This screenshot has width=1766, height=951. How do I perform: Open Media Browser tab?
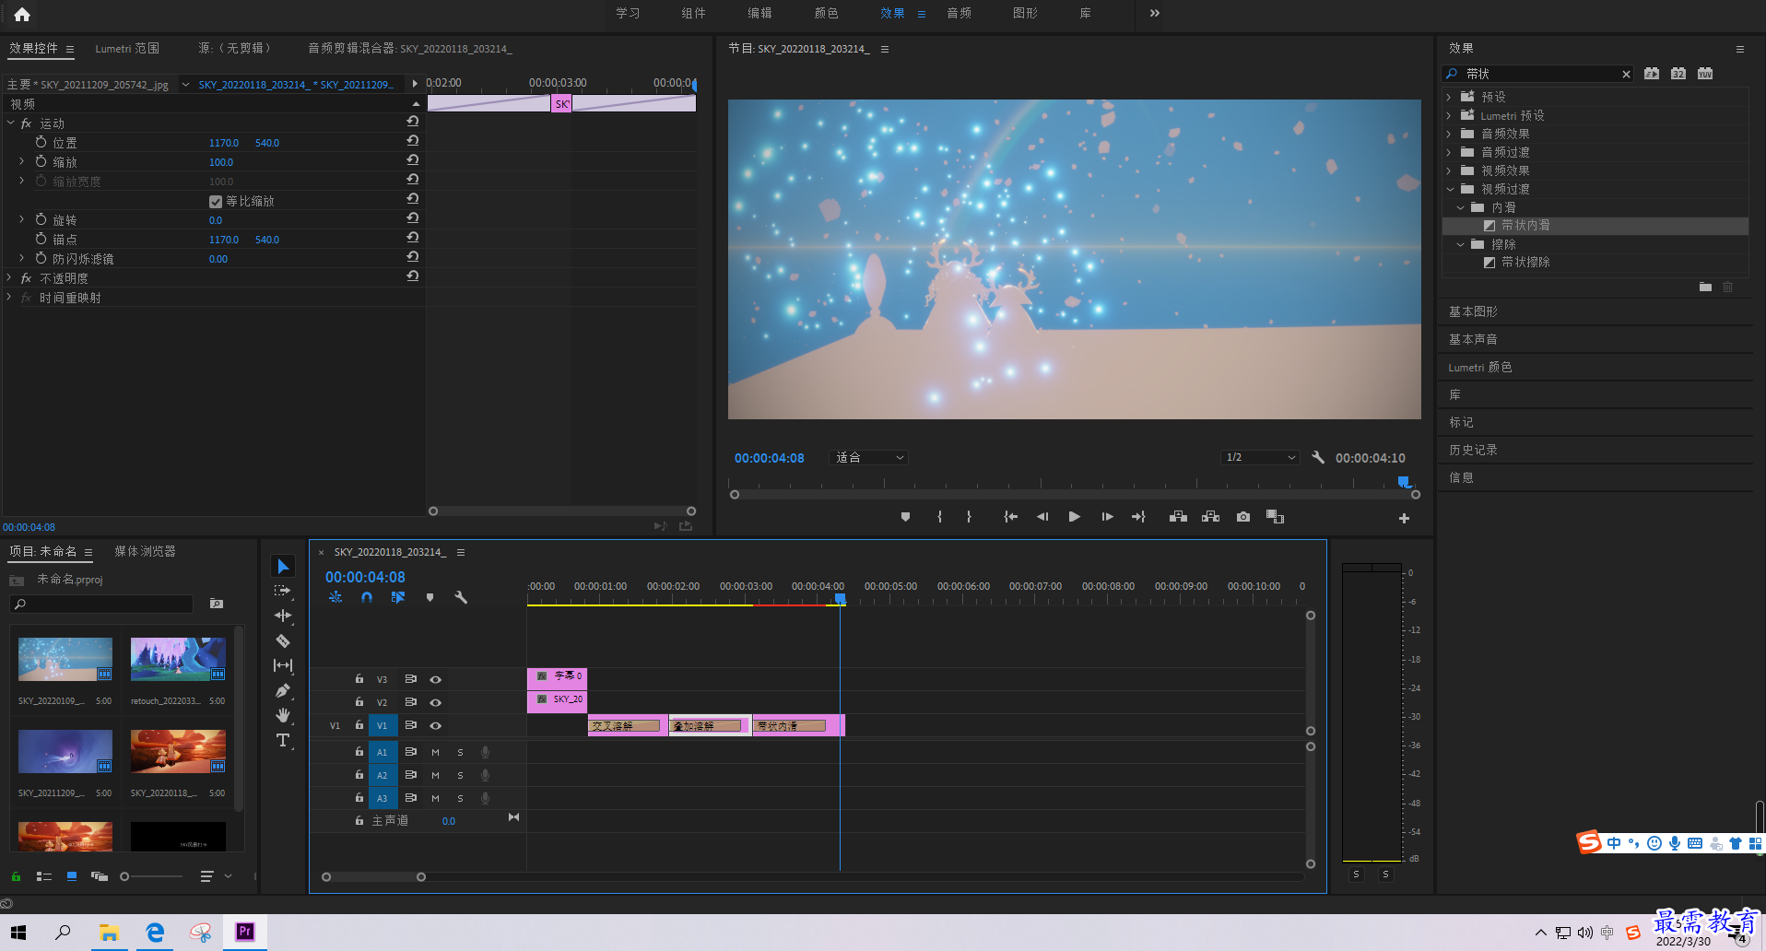click(x=145, y=551)
